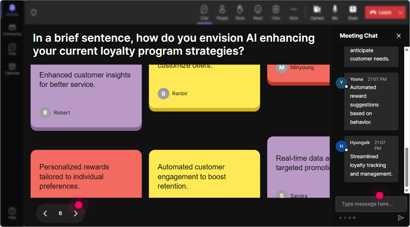Expand the Leave options dropdown arrow
Viewport: 410px width, 227px height.
point(401,13)
